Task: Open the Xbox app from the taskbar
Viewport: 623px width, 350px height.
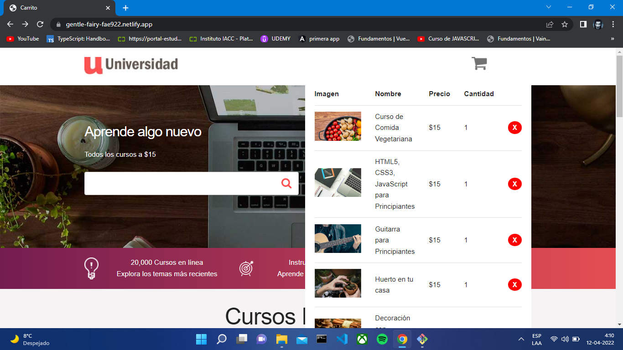Action: (x=362, y=339)
